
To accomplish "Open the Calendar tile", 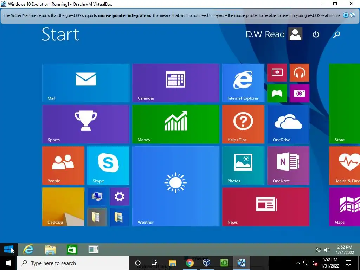I will [176, 83].
